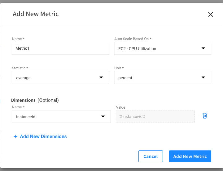Delete the InstanceId dimension with trash icon
Image resolution: width=223 pixels, height=171 pixels.
205,116
